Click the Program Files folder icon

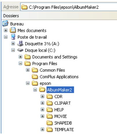tap(28, 64)
